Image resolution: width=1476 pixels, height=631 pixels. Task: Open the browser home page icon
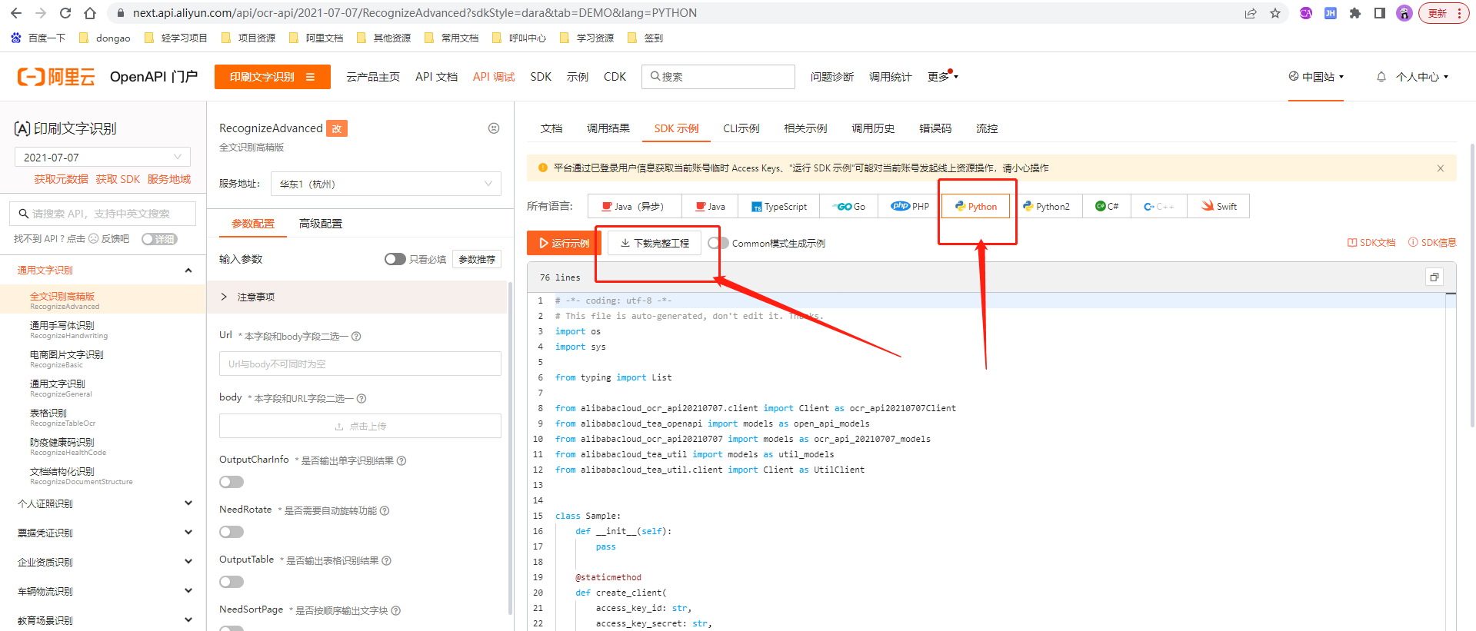(x=90, y=13)
